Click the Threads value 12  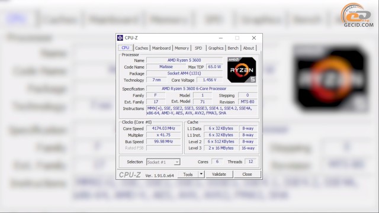[250, 162]
